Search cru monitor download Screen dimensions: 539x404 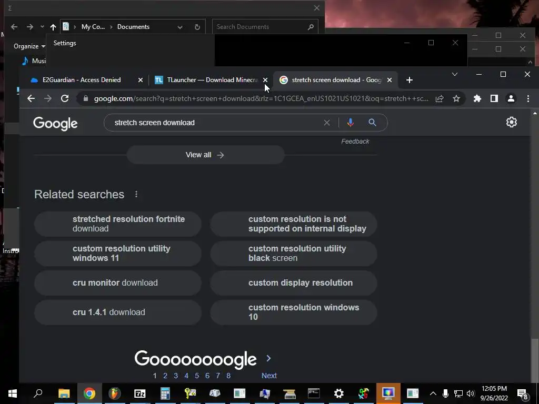pos(118,282)
